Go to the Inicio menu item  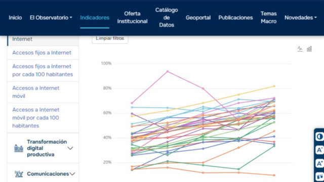(x=15, y=18)
